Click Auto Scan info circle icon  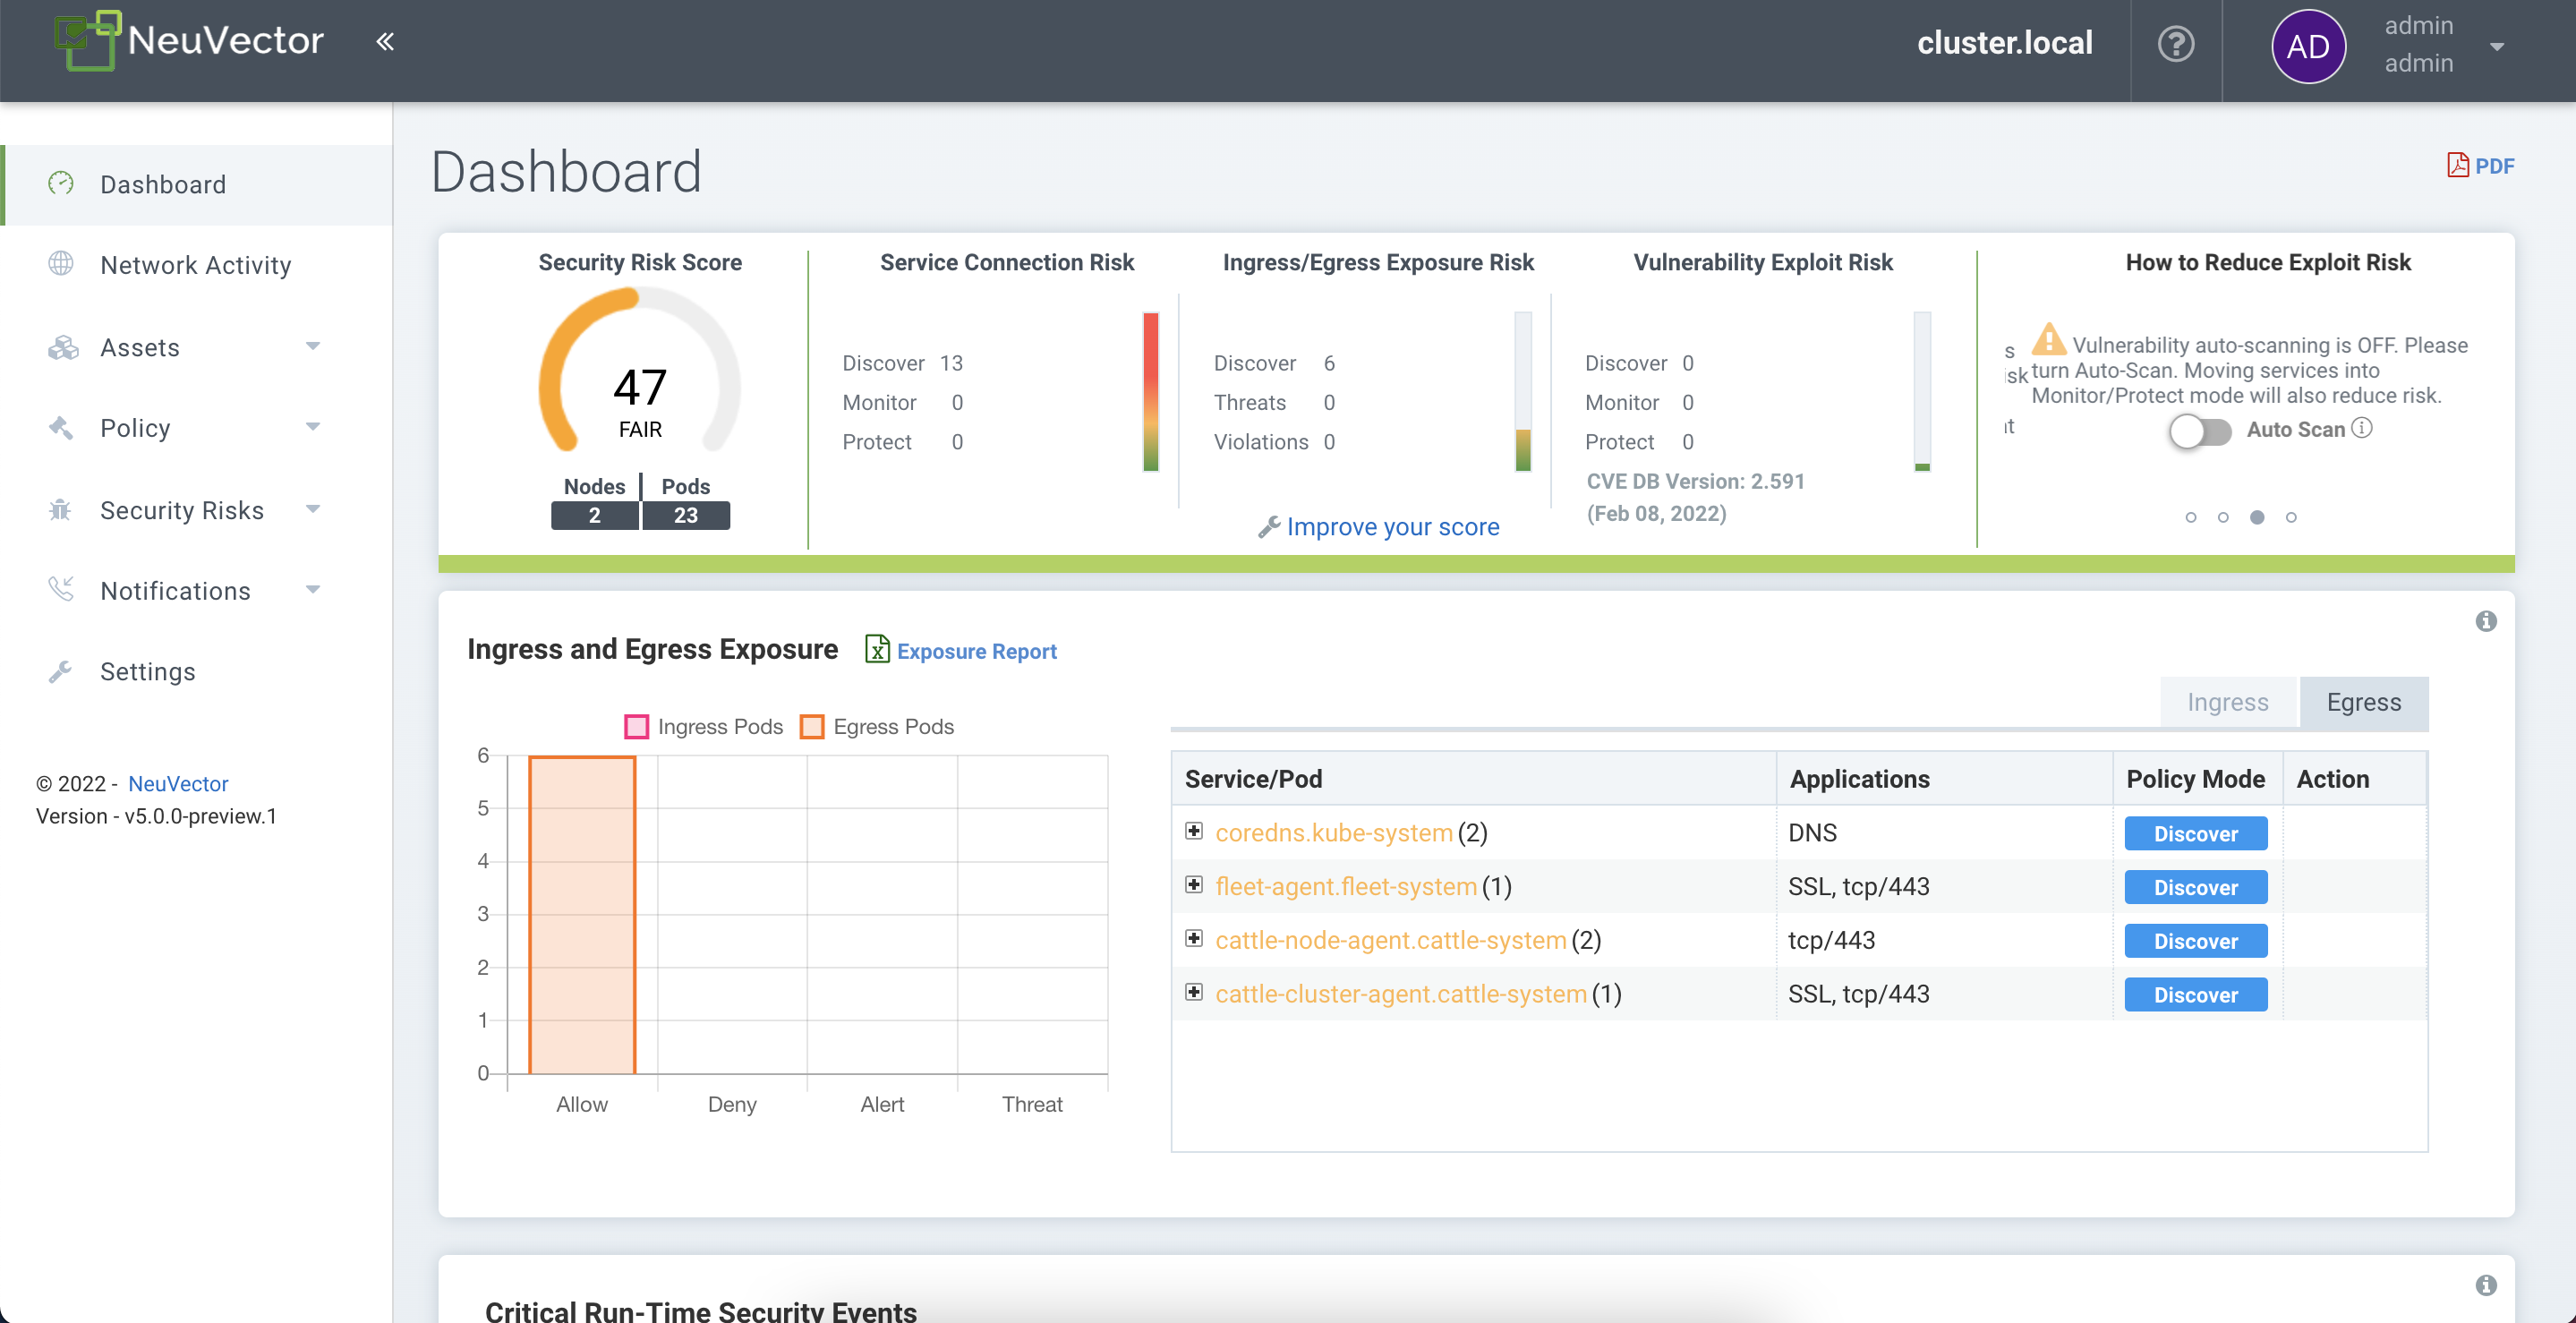(x=2362, y=428)
